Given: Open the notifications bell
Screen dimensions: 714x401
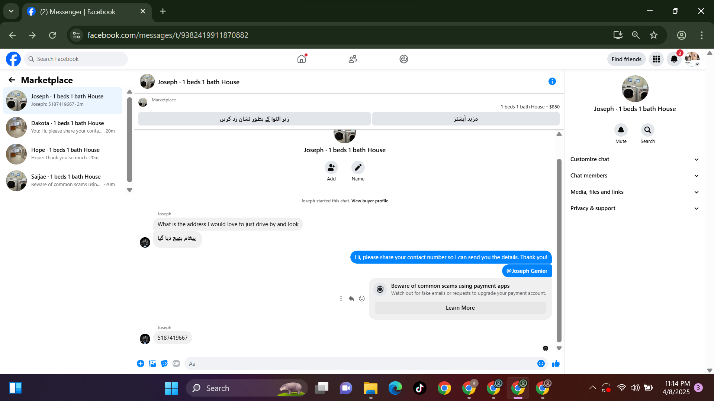Looking at the screenshot, I should 674,59.
